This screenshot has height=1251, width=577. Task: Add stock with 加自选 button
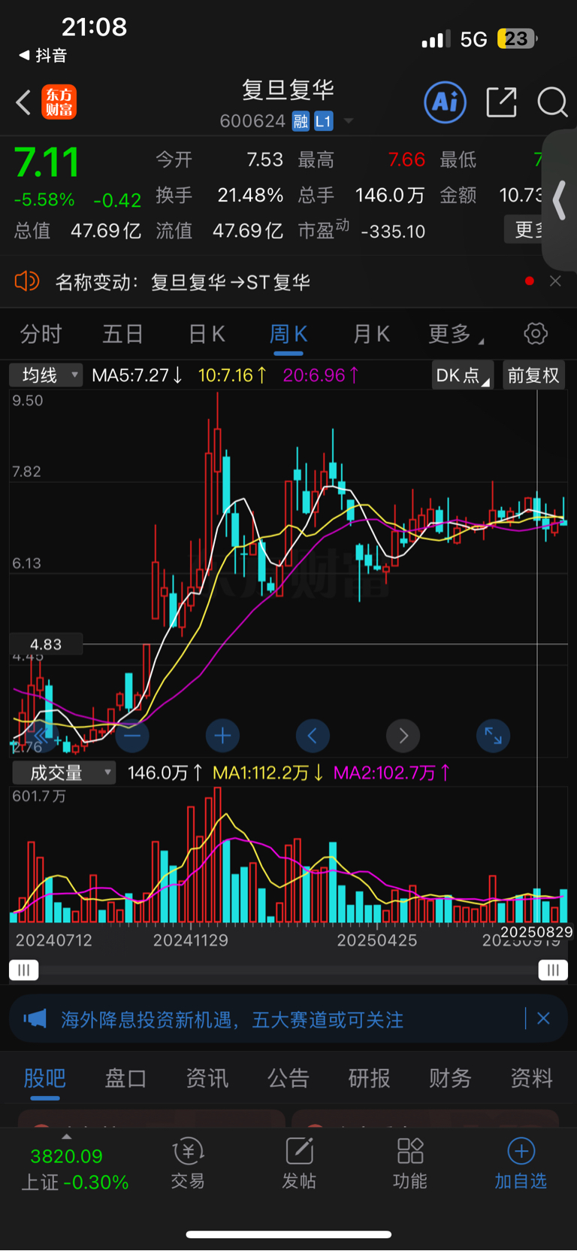click(521, 1163)
